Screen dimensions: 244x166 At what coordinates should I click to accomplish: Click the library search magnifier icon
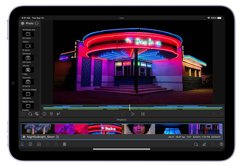click(30, 114)
